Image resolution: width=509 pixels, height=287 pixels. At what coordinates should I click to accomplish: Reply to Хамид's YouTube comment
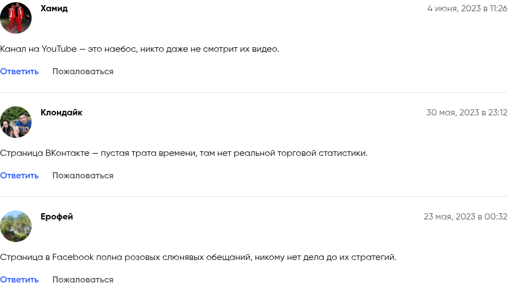click(x=19, y=71)
